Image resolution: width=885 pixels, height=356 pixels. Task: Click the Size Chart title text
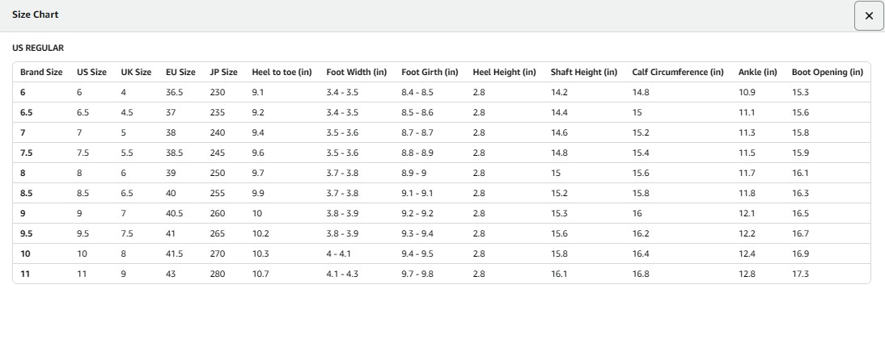tap(35, 15)
